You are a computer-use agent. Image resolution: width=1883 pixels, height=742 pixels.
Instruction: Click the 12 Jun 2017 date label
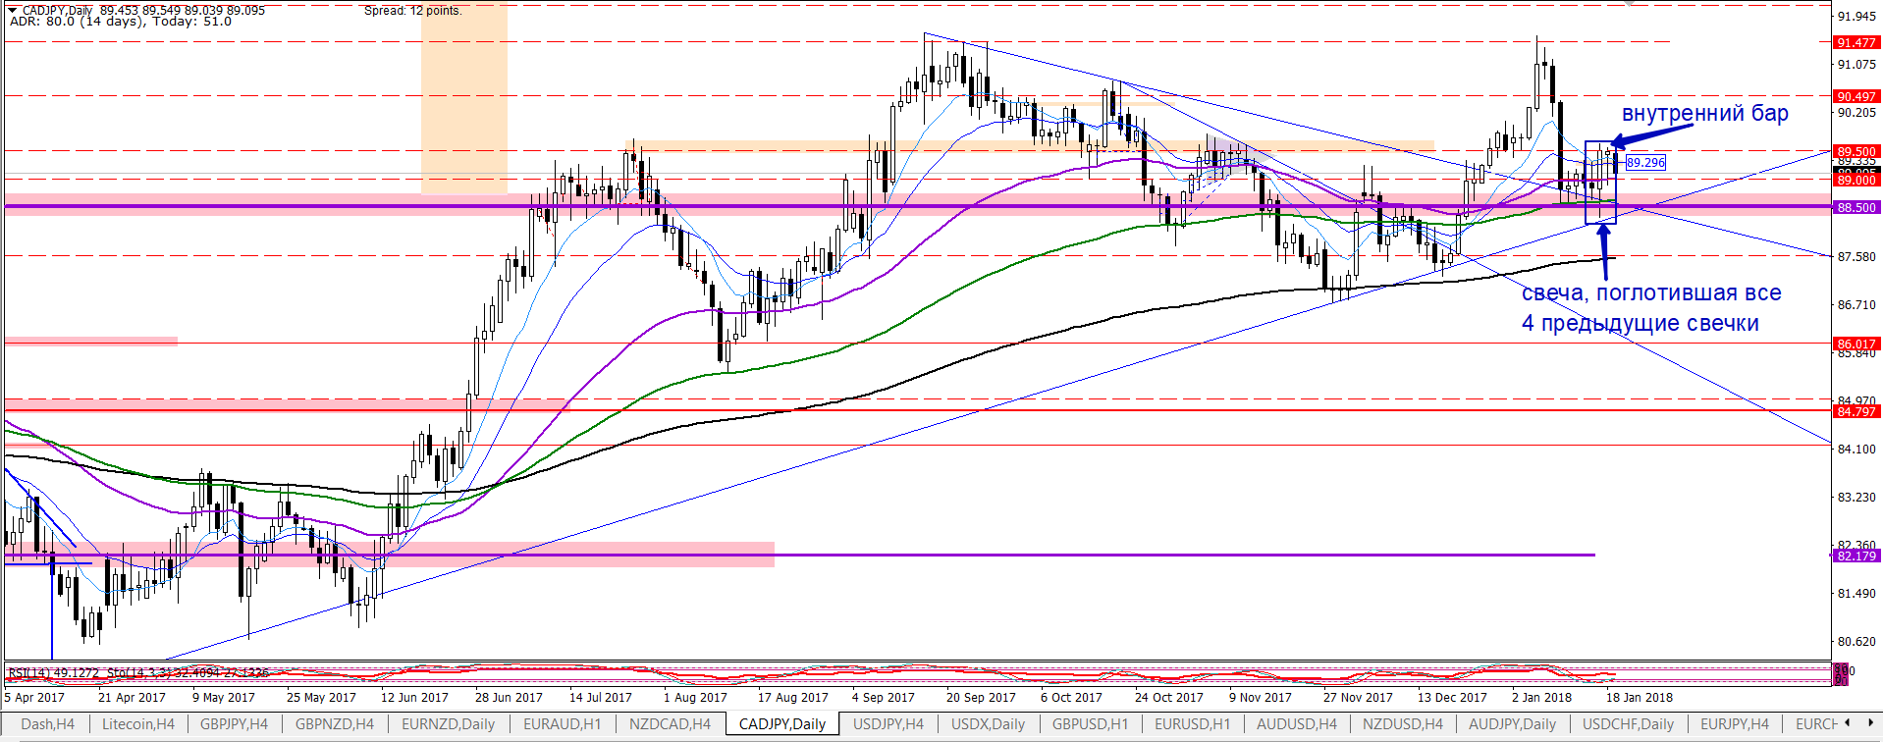(414, 698)
